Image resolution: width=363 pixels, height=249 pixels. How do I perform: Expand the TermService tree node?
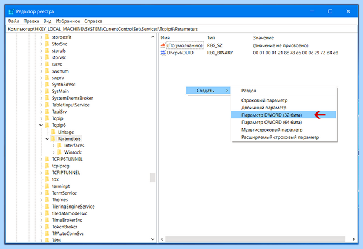[x=41, y=193]
